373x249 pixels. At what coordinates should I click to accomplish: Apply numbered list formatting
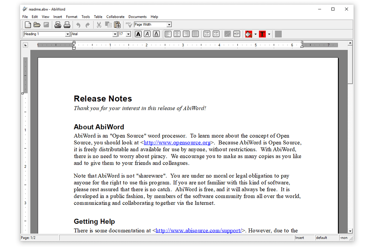click(207, 34)
